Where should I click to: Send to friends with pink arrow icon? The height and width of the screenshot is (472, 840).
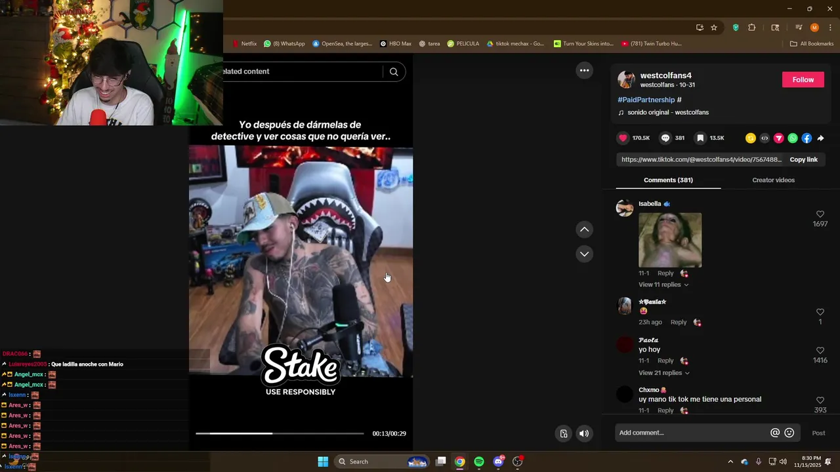(x=779, y=138)
